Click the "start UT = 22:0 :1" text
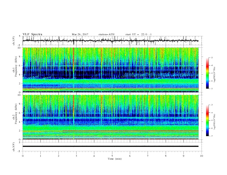 click(138, 34)
